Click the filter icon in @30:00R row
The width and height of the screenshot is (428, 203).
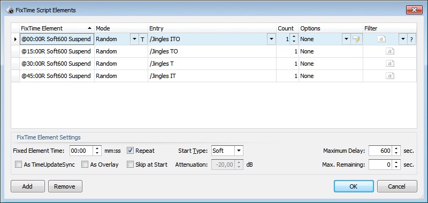390,64
